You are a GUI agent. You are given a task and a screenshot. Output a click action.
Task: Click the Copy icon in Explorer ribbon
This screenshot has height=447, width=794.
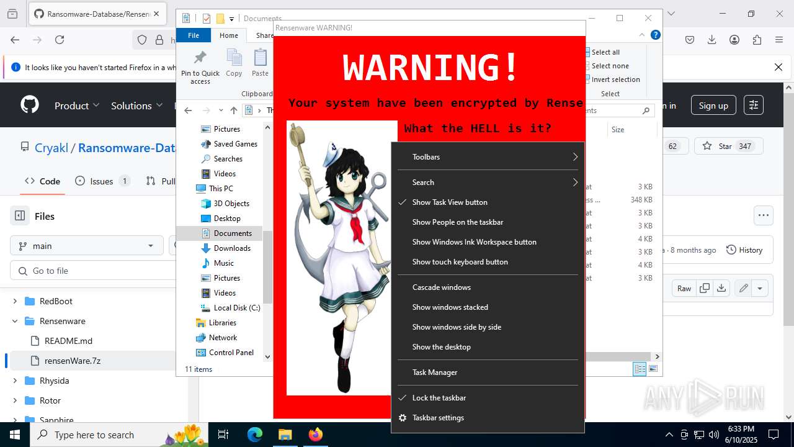(234, 58)
